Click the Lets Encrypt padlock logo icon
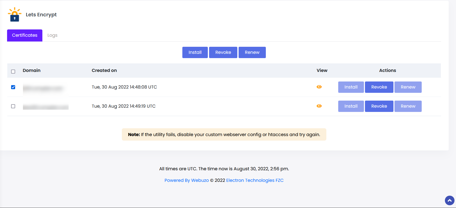The height and width of the screenshot is (208, 456). coord(15,15)
